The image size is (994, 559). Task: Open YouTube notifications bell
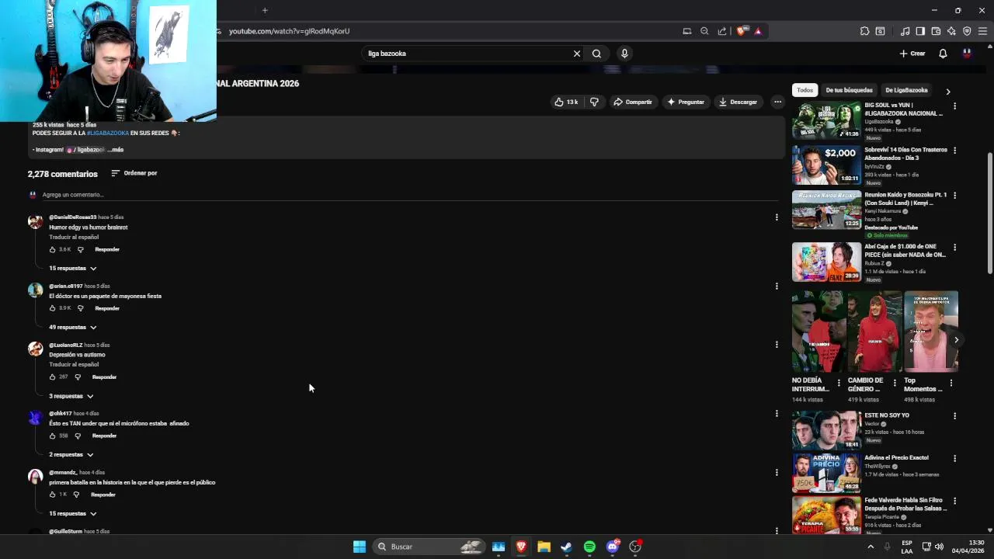943,54
